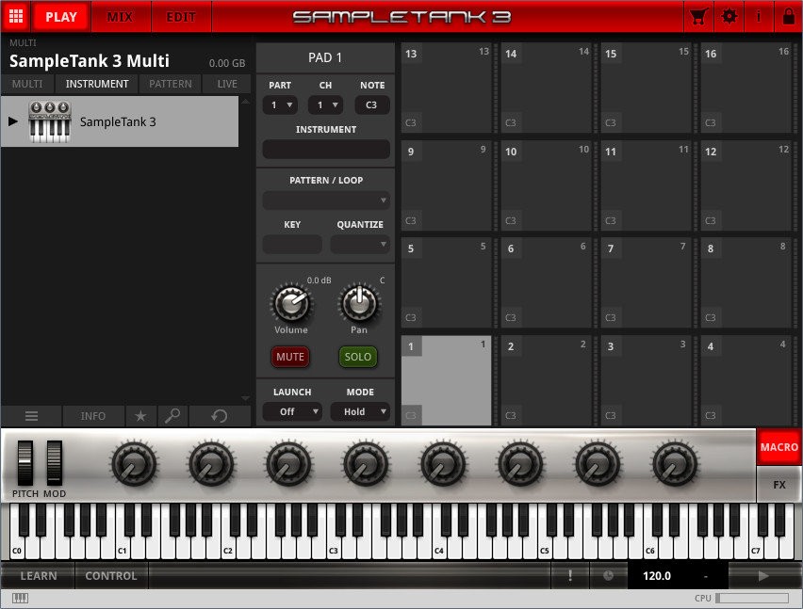Select the MULTI browser tab
Image resolution: width=803 pixels, height=609 pixels.
27,84
